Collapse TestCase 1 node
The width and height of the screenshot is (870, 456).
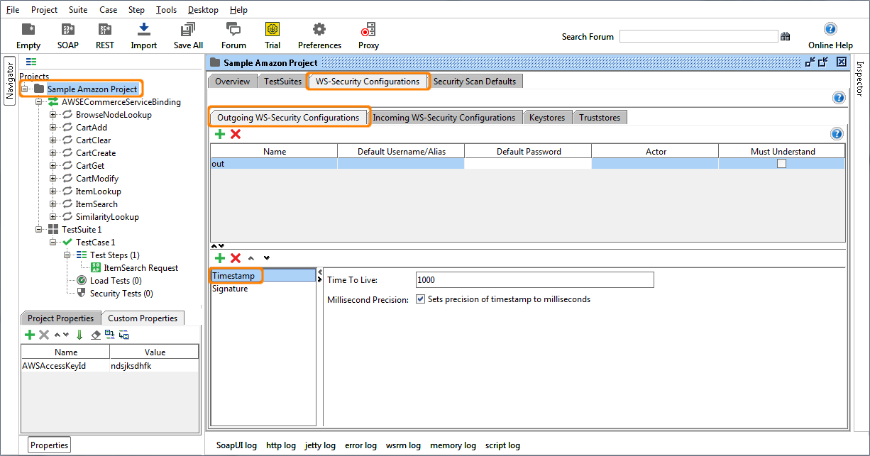tap(53, 243)
